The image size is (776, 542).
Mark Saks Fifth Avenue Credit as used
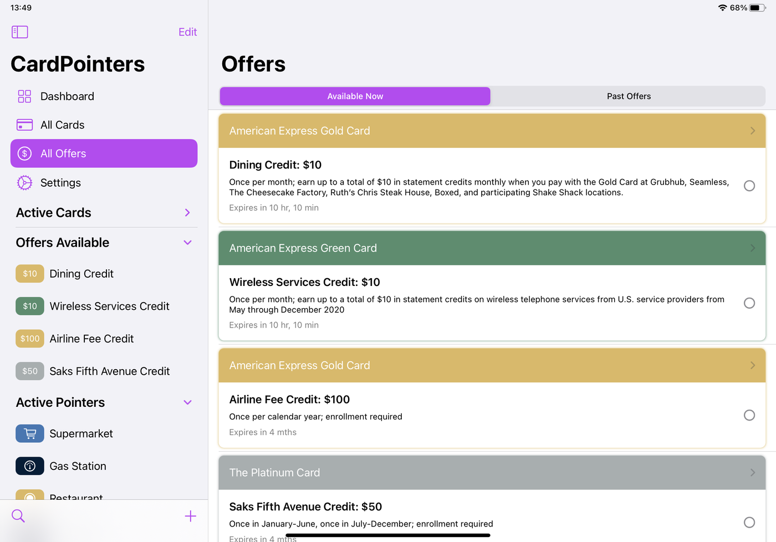(749, 523)
